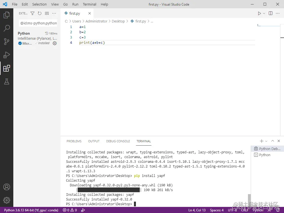Screen dimensions: 284x213
Task: Click the breadcrumb ellipsis symbol
Action: pos(152,21)
